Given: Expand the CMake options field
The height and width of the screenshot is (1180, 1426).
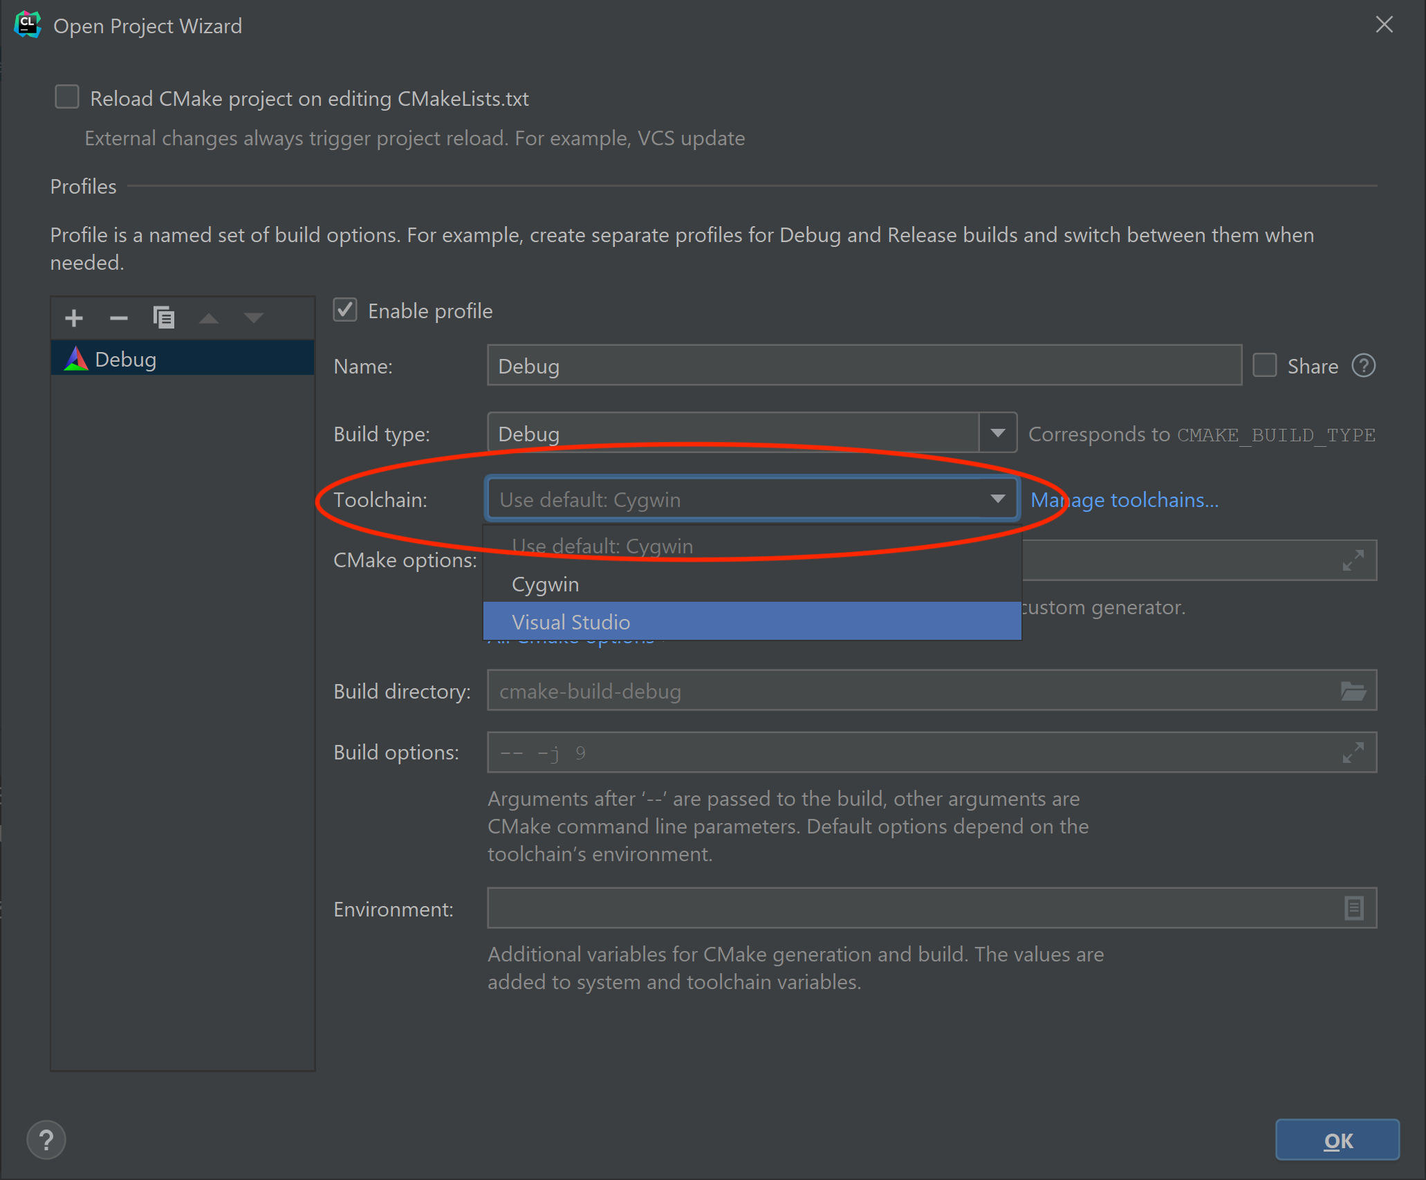Looking at the screenshot, I should [x=1353, y=560].
